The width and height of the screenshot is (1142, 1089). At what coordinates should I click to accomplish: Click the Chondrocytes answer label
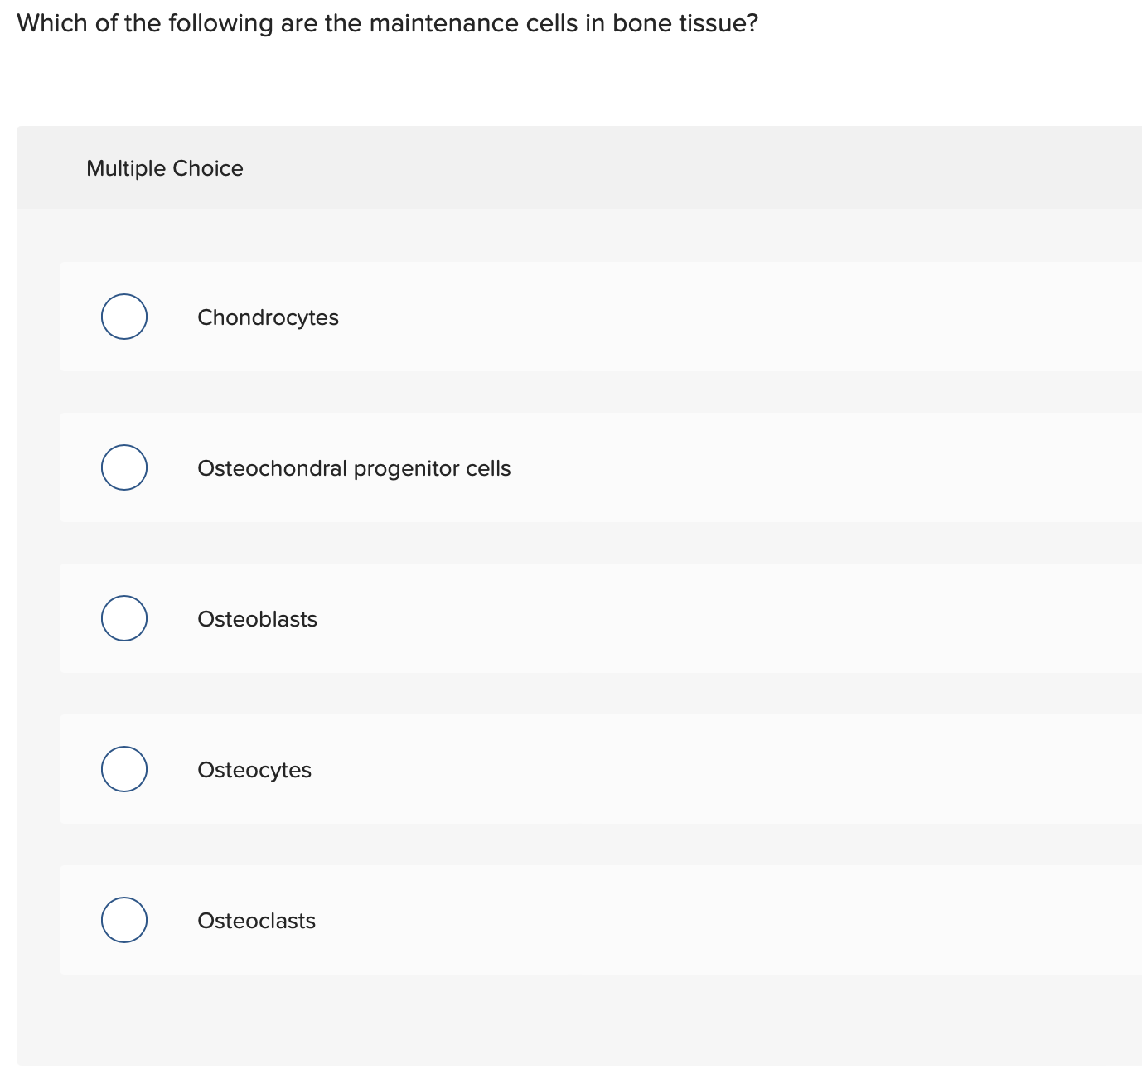[268, 317]
